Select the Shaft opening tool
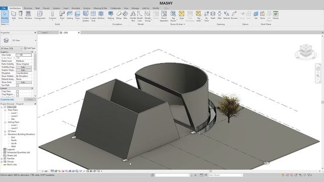 pos(213,15)
